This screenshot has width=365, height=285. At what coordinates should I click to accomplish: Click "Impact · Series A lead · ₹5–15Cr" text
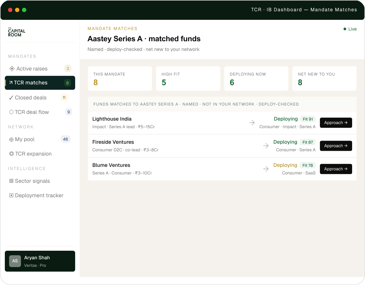[x=123, y=127]
